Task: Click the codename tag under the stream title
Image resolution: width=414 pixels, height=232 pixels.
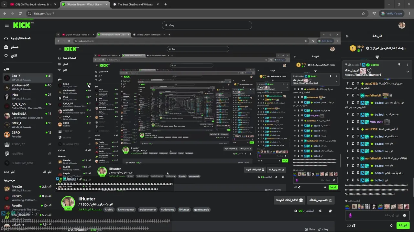Action: (168, 209)
